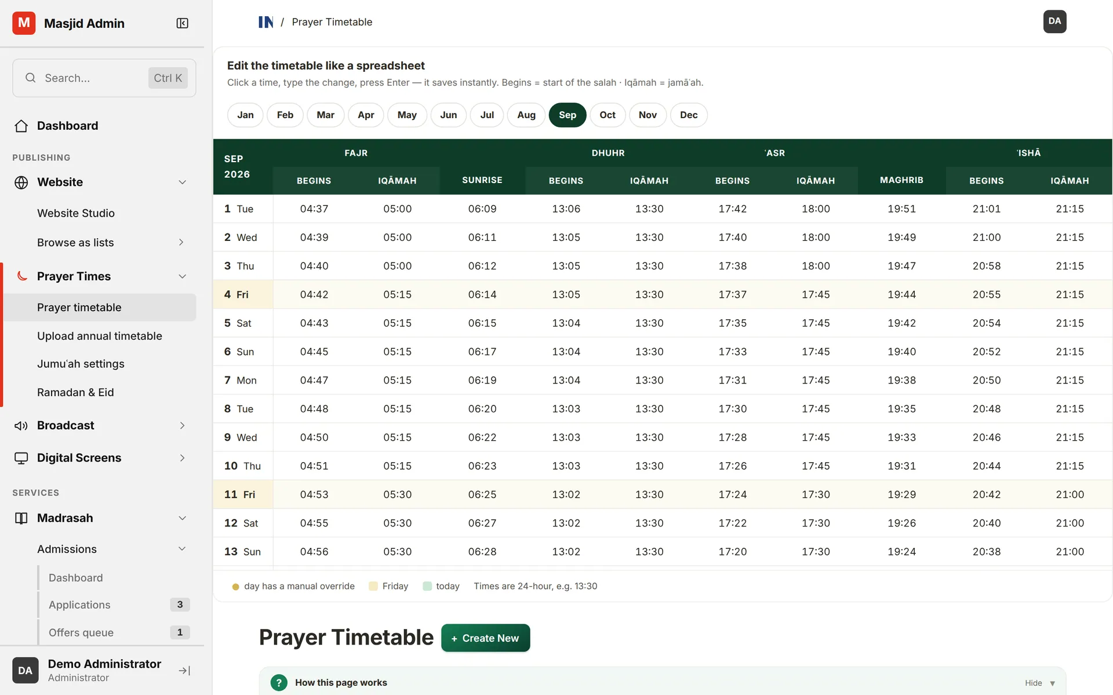This screenshot has width=1113, height=695.
Task: Click the Website globe icon
Action: [21, 182]
